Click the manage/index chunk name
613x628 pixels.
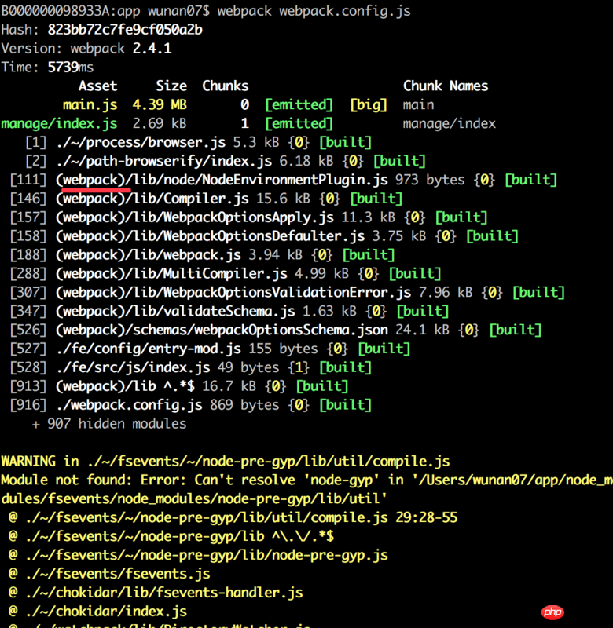tap(449, 123)
